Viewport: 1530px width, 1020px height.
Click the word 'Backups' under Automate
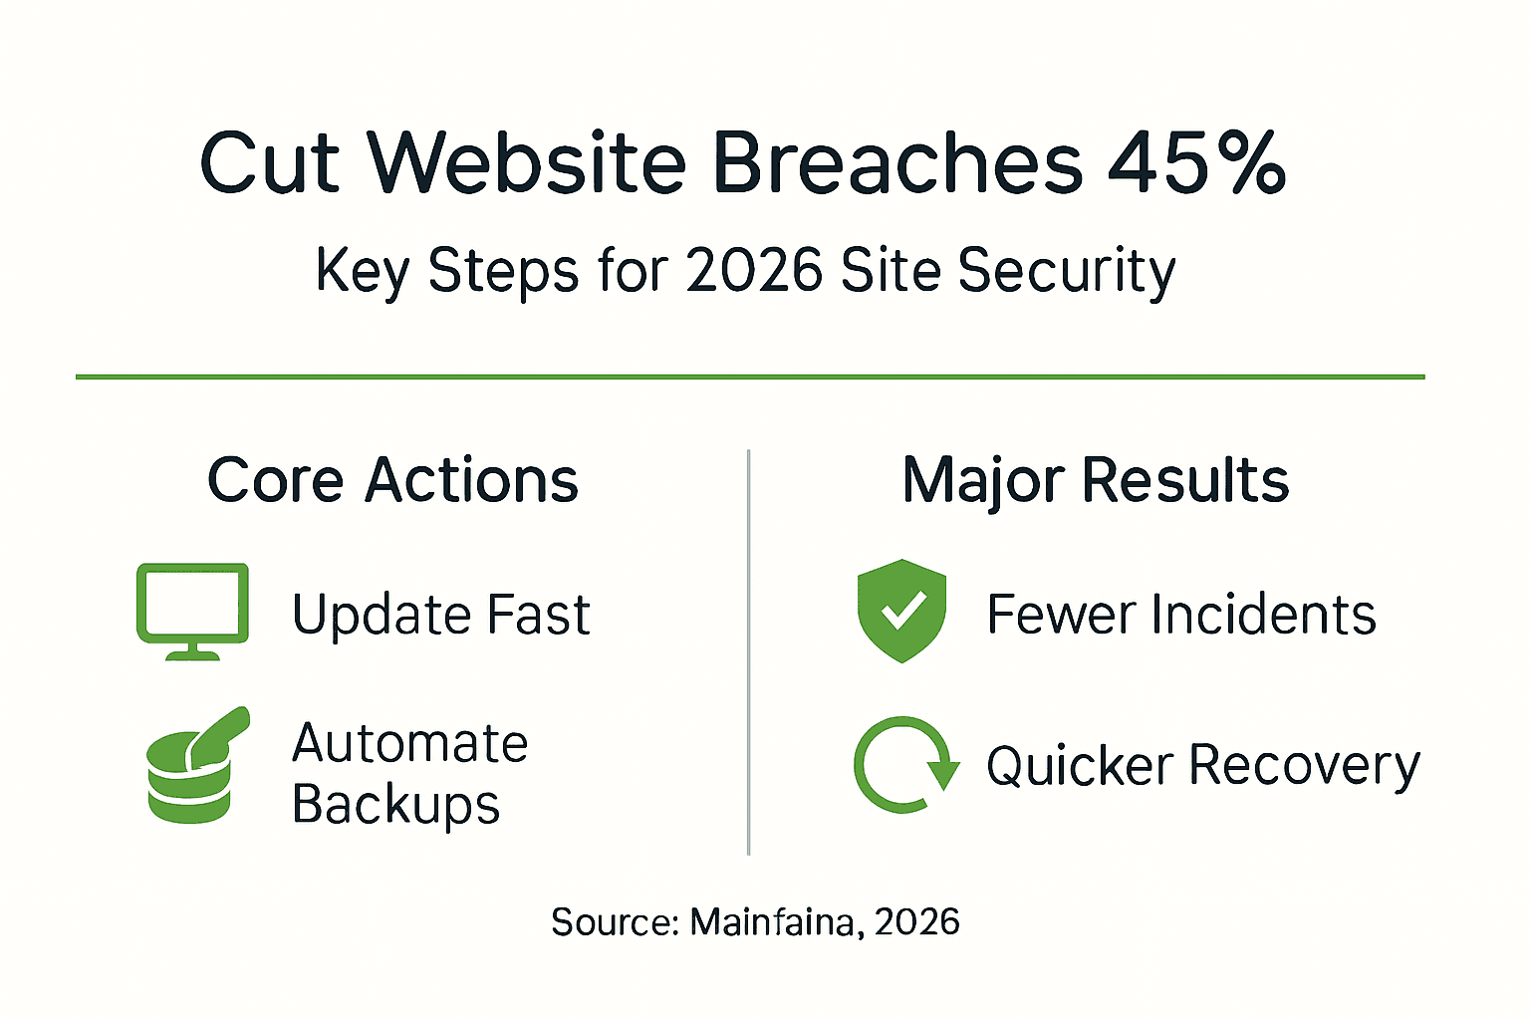click(x=395, y=805)
